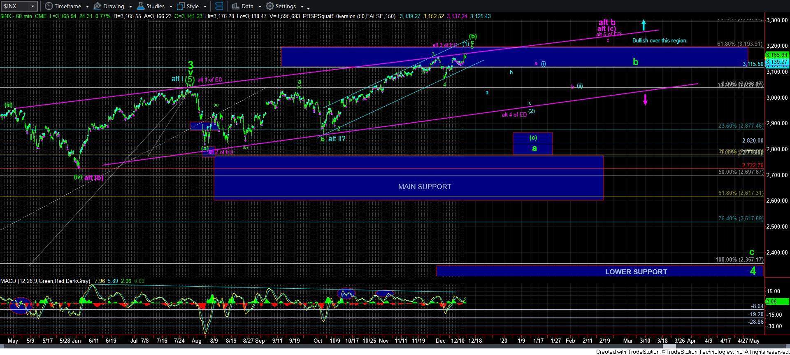Click the 'alt 2 of ED' wave label
The image size is (790, 355).
(221, 152)
